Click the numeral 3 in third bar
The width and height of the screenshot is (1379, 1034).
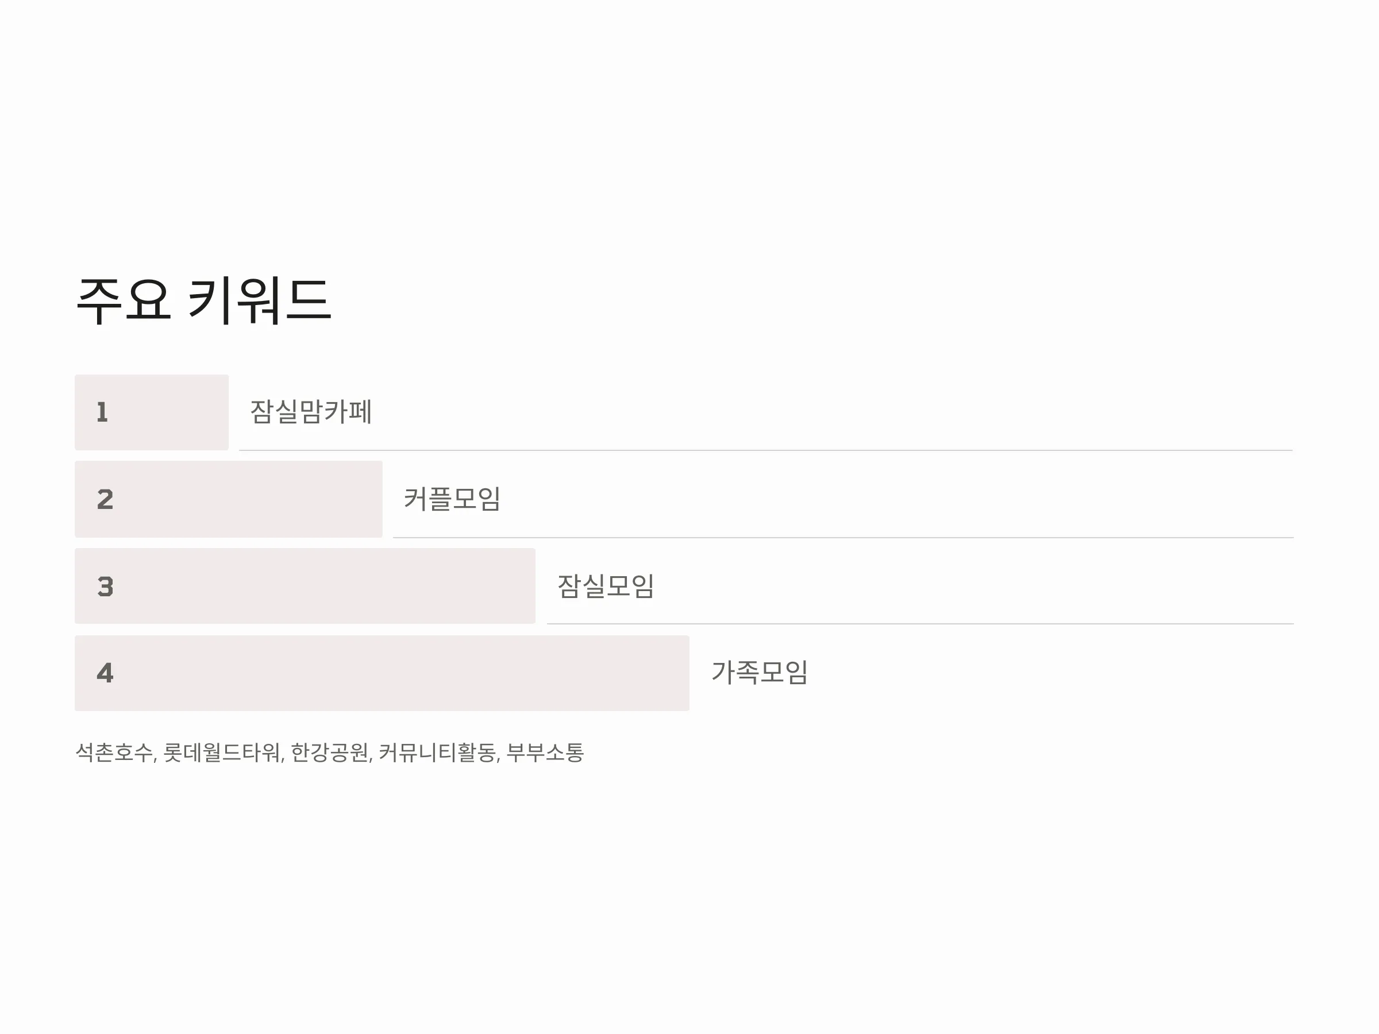tap(105, 587)
